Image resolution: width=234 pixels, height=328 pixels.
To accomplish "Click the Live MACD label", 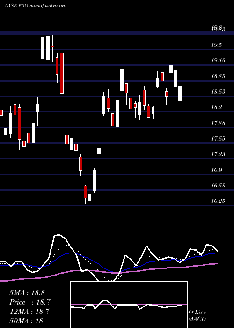I will click(x=197, y=316).
